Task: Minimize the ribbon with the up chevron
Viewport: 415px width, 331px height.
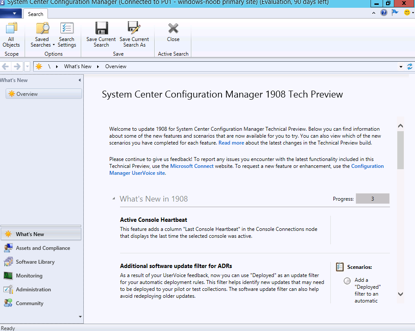Action: click(374, 13)
